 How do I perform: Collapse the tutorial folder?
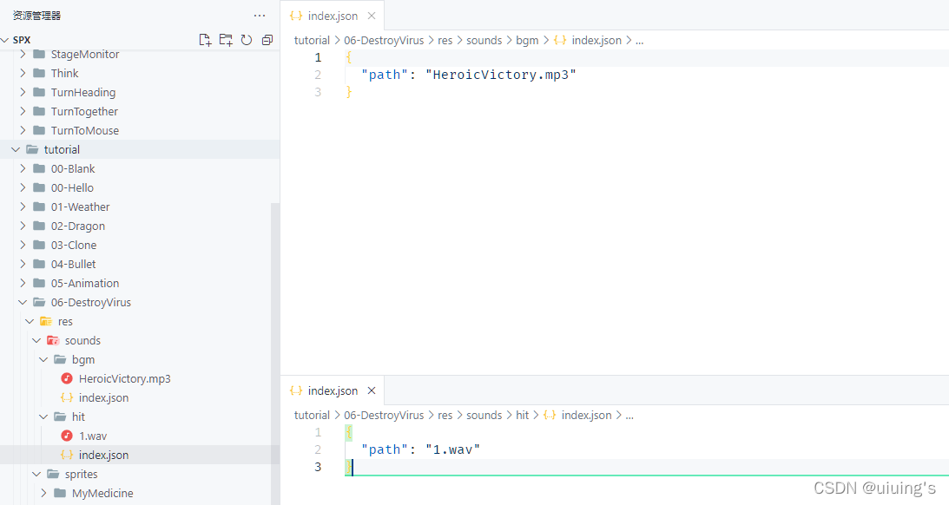tap(140, 149)
